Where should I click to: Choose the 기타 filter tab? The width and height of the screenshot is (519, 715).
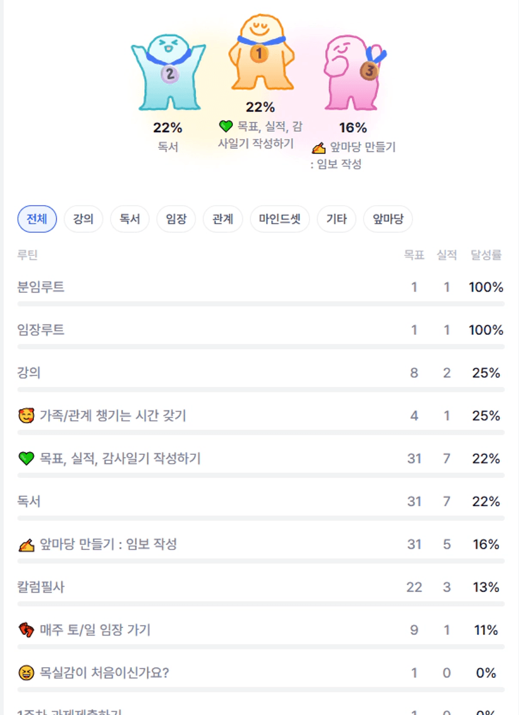pyautogui.click(x=337, y=219)
